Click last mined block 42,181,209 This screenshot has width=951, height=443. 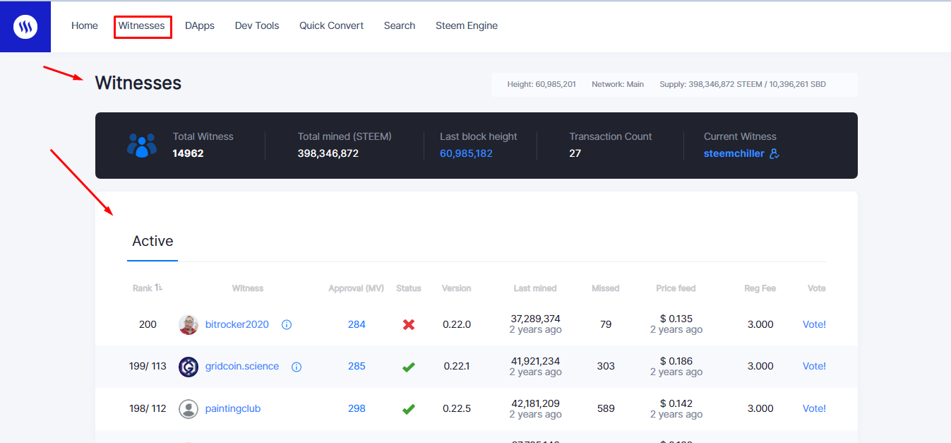pyautogui.click(x=535, y=403)
